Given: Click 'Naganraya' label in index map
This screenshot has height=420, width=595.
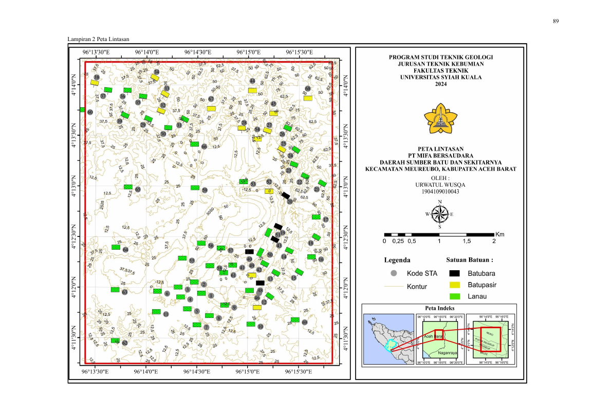Looking at the screenshot, I should tap(448, 353).
